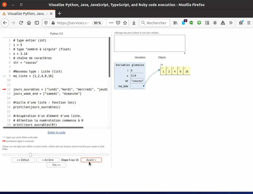Image resolution: width=253 pixels, height=194 pixels.
Task: Open the Firefox hamburger menu
Action: pos(249,23)
